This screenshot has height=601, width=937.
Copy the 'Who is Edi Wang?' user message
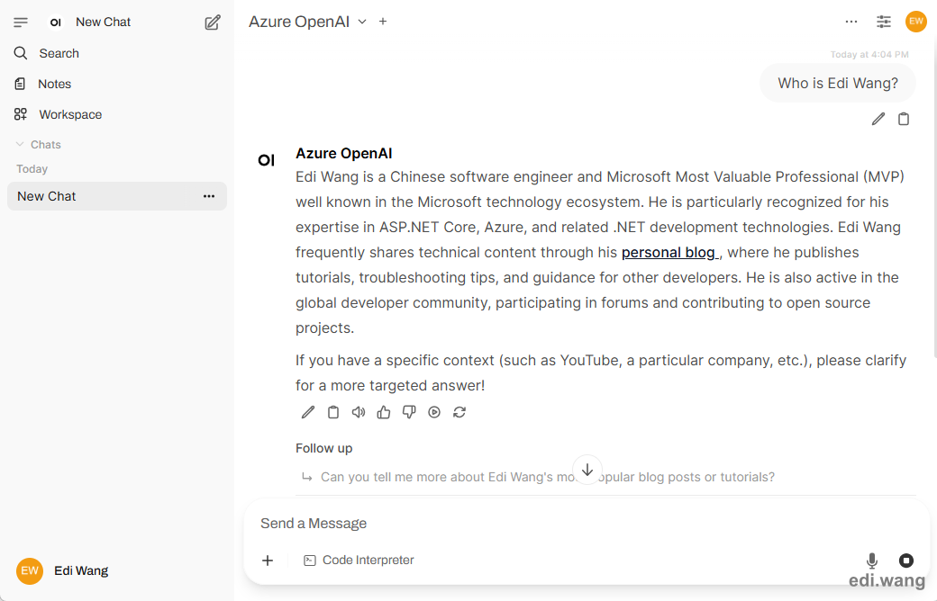click(x=904, y=119)
